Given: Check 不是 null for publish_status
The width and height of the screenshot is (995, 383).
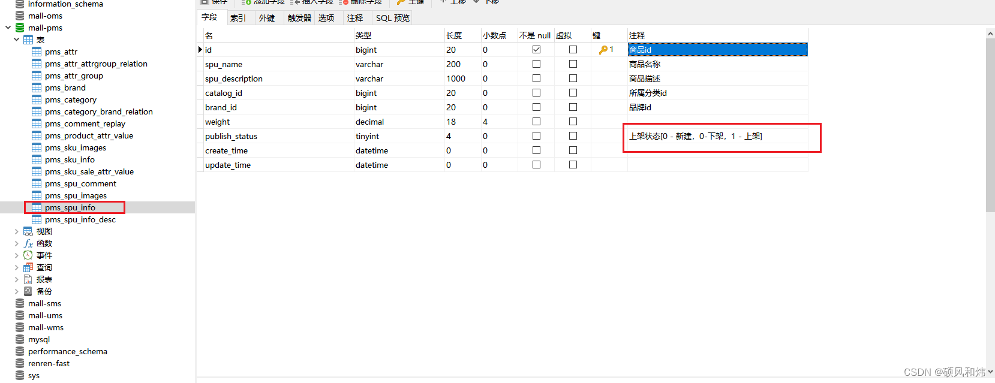Looking at the screenshot, I should [536, 136].
